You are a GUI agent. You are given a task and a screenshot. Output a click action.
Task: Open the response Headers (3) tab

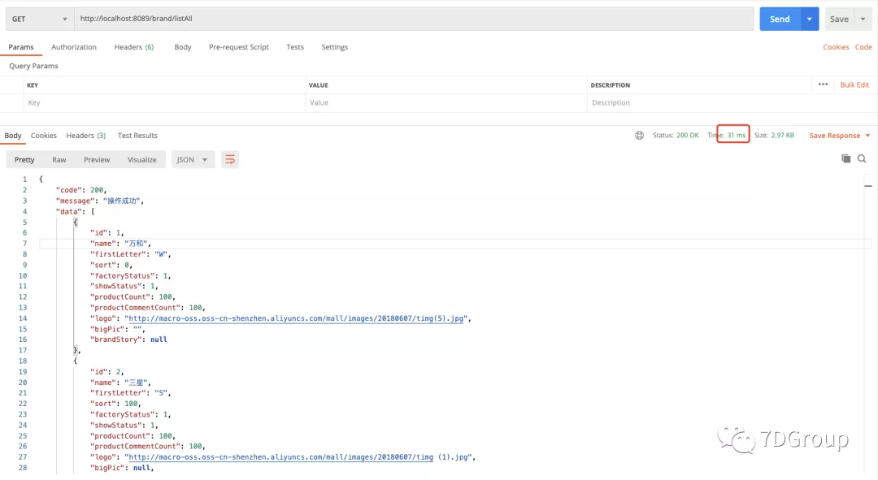(x=85, y=136)
